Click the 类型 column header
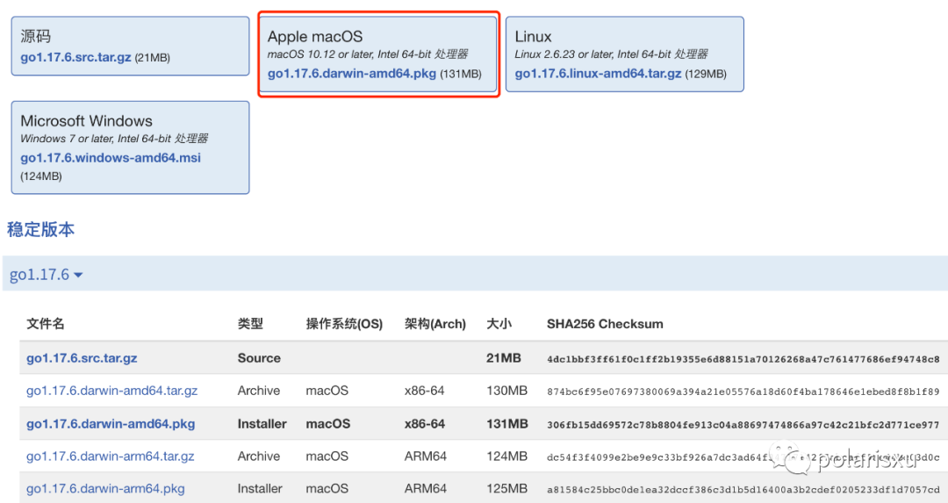 [x=250, y=324]
